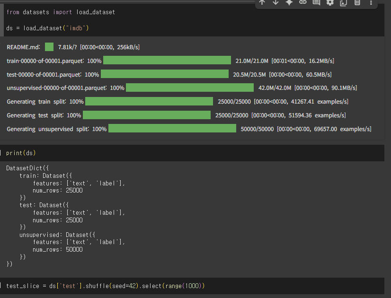Viewport: 391px width, 298px height.
Task: Click the test-00000-of-00001.parquet progress bar
Action: (x=165, y=74)
